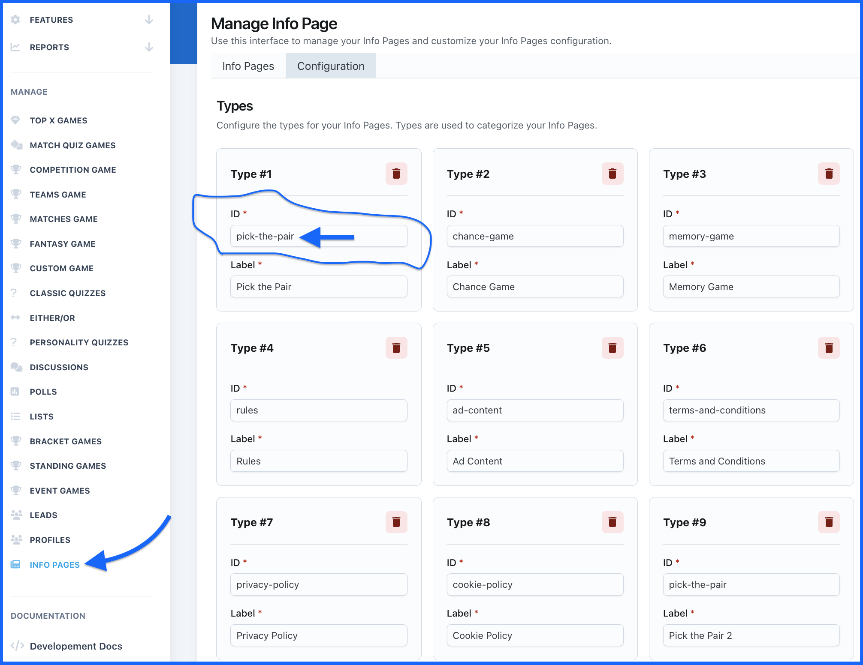Switch to the Info Pages tab
863x665 pixels.
click(x=248, y=66)
